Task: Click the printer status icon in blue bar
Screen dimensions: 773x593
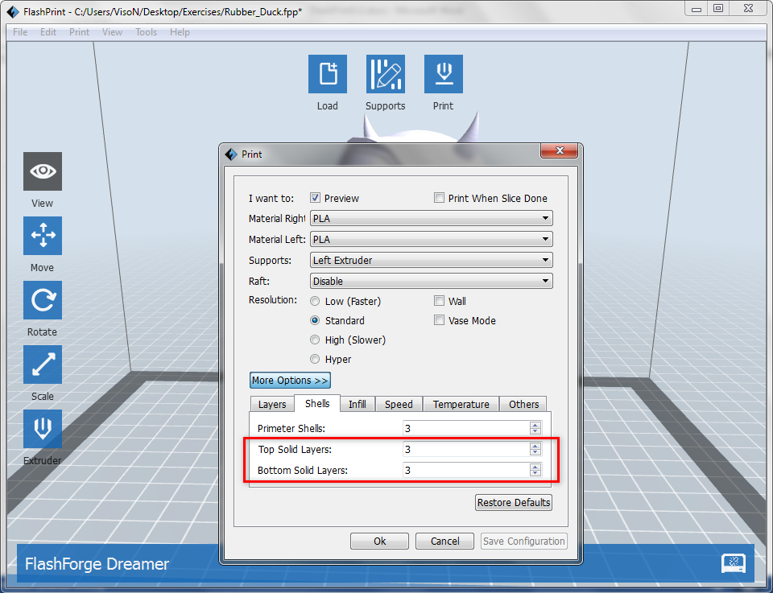Action: click(x=733, y=563)
